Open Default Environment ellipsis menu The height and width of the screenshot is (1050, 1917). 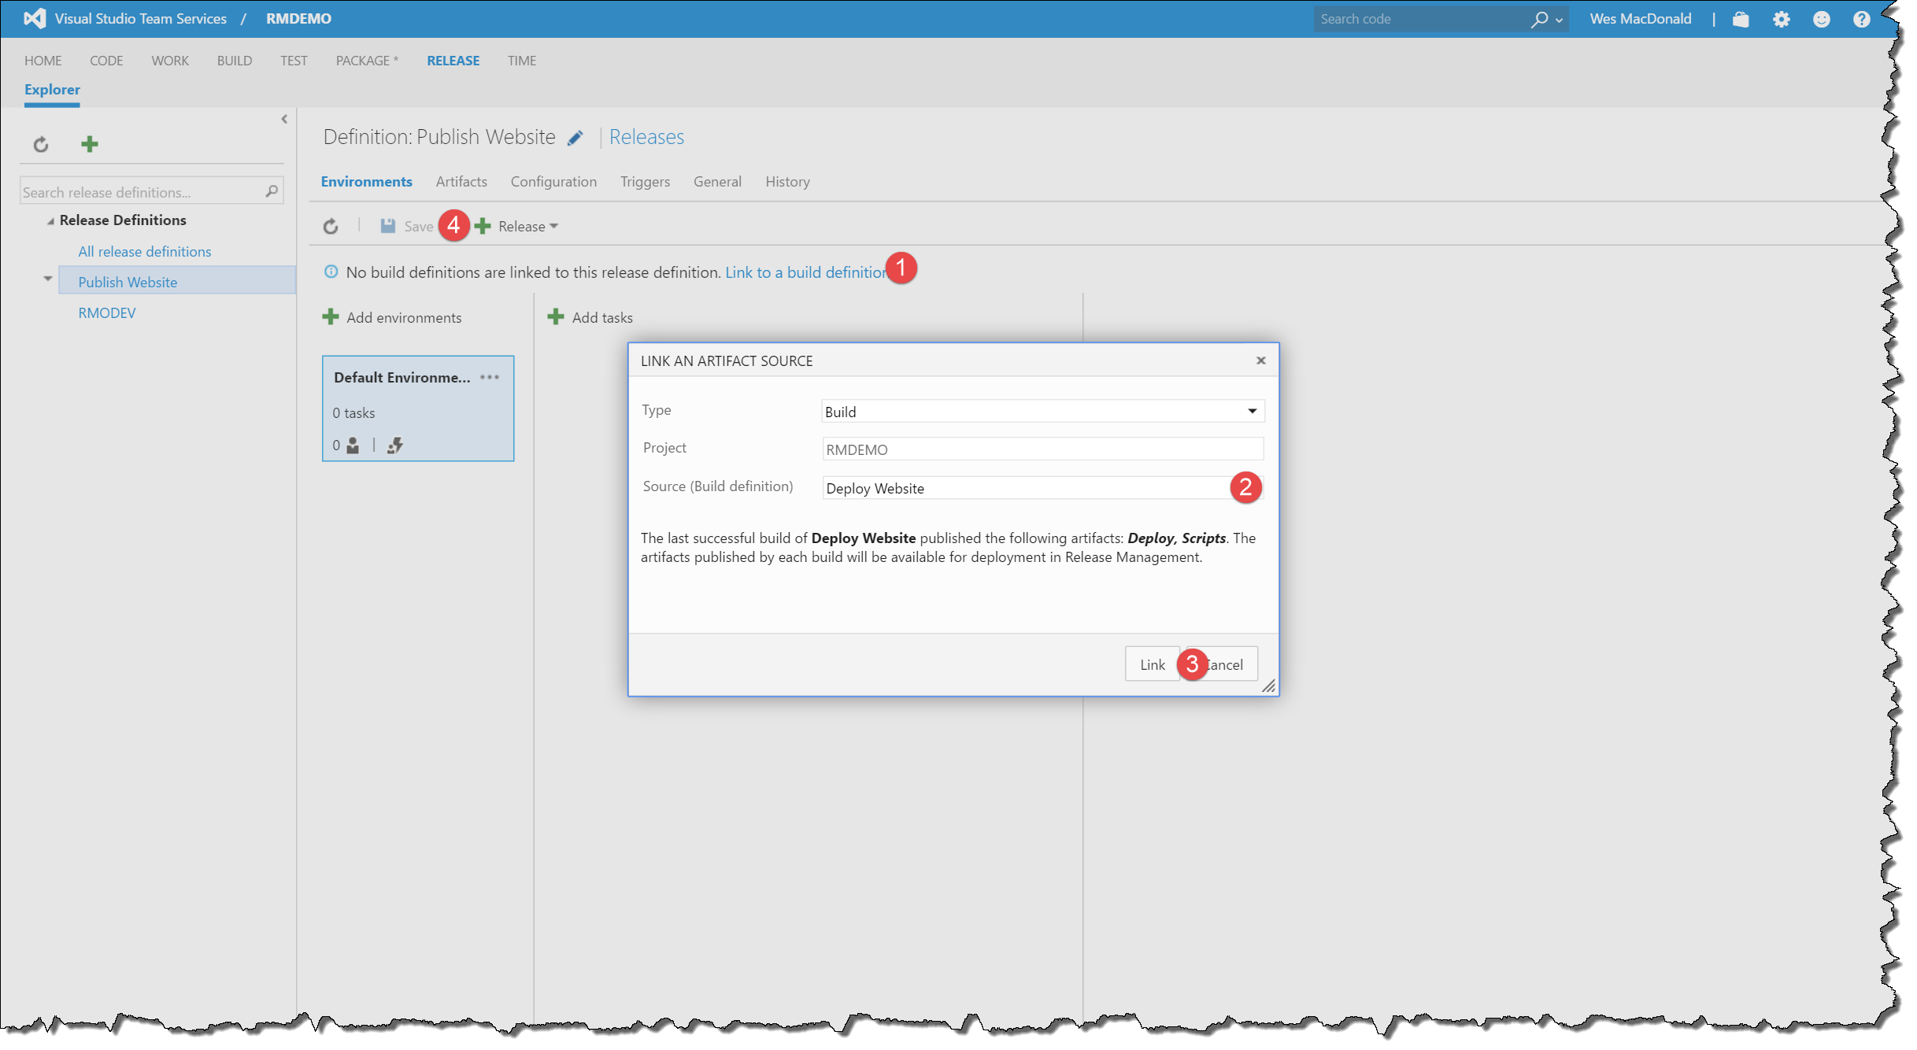click(x=490, y=378)
